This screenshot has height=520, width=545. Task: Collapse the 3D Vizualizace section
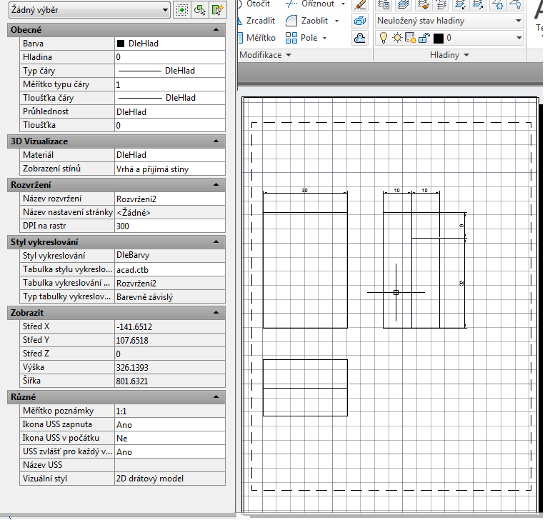pos(216,141)
